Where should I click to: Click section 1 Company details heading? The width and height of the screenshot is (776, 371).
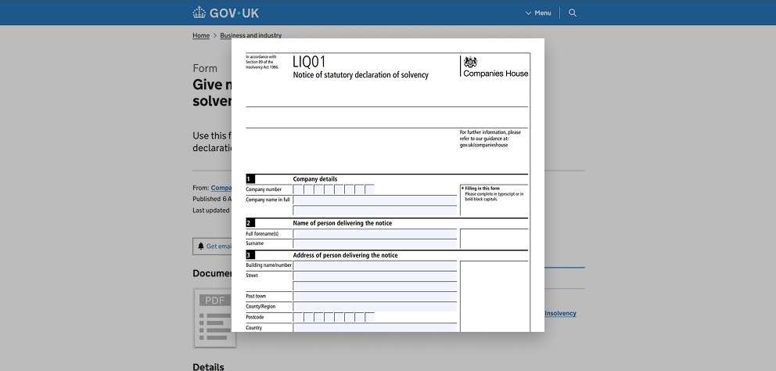(315, 179)
